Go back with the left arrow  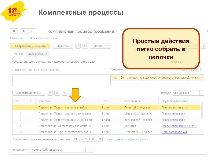24,31
